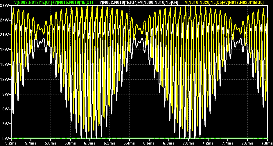Click the 5.6ms time axis label

point(51,143)
